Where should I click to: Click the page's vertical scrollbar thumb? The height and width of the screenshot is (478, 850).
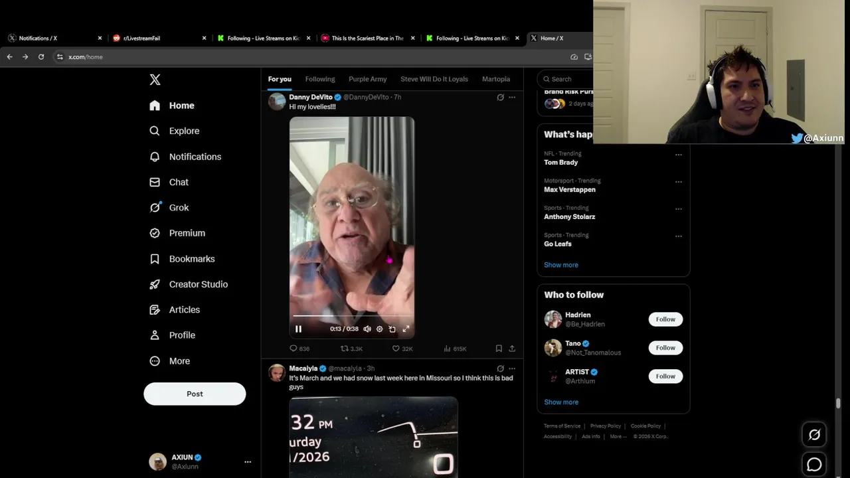(x=838, y=403)
